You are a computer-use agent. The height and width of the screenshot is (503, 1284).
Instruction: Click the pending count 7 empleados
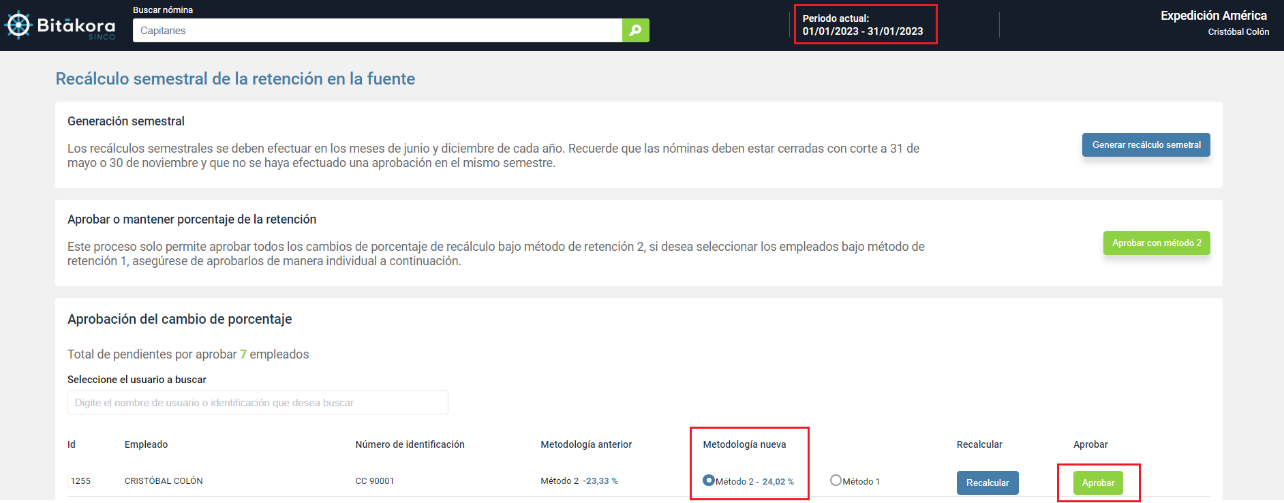pos(274,354)
